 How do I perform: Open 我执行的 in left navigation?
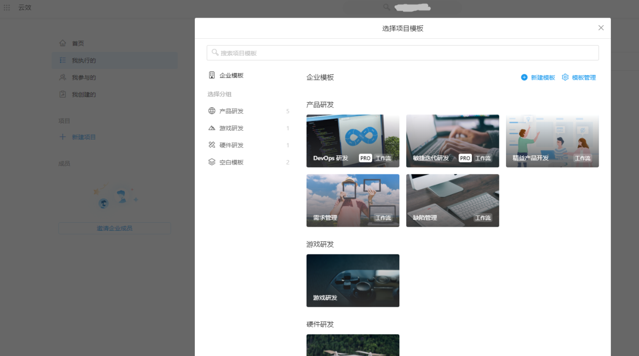[x=115, y=60]
